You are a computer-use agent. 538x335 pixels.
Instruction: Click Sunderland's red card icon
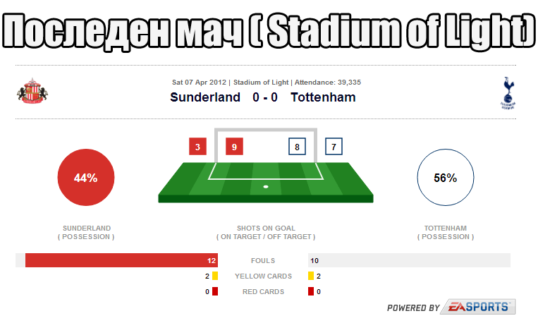(x=215, y=292)
